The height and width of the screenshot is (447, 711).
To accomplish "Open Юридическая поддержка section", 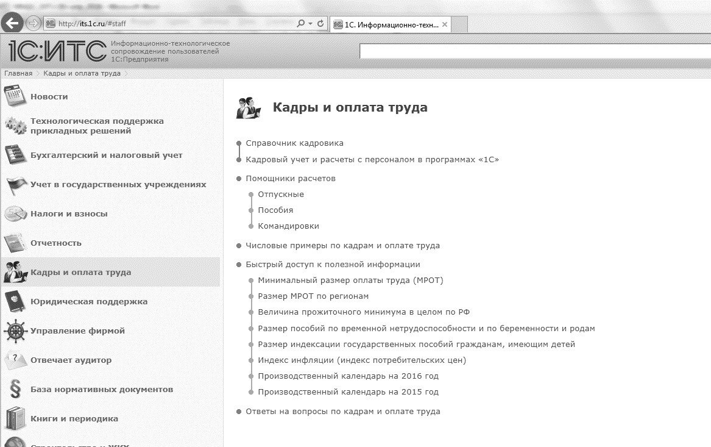I will click(x=89, y=302).
